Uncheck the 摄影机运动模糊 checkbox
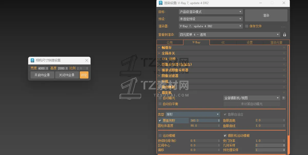Screen dimensions: 308x155 point(225,136)
